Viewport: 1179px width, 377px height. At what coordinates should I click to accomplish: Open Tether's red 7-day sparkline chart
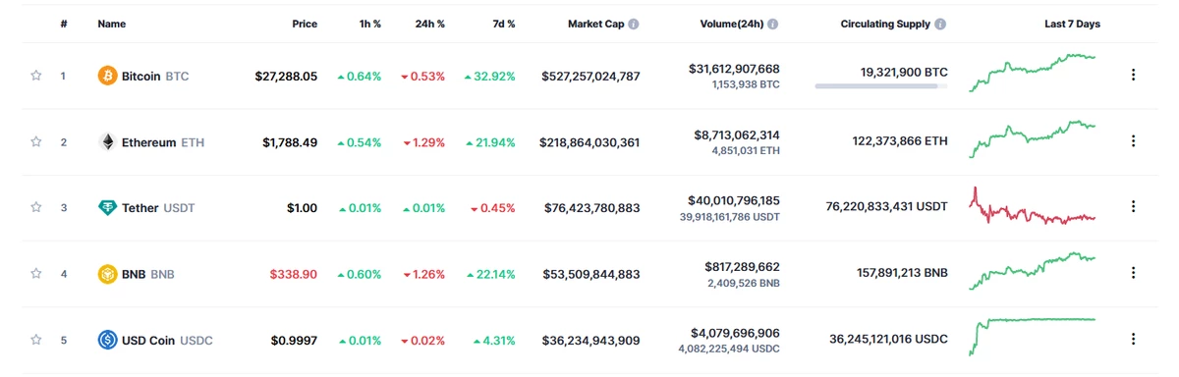coord(1033,208)
